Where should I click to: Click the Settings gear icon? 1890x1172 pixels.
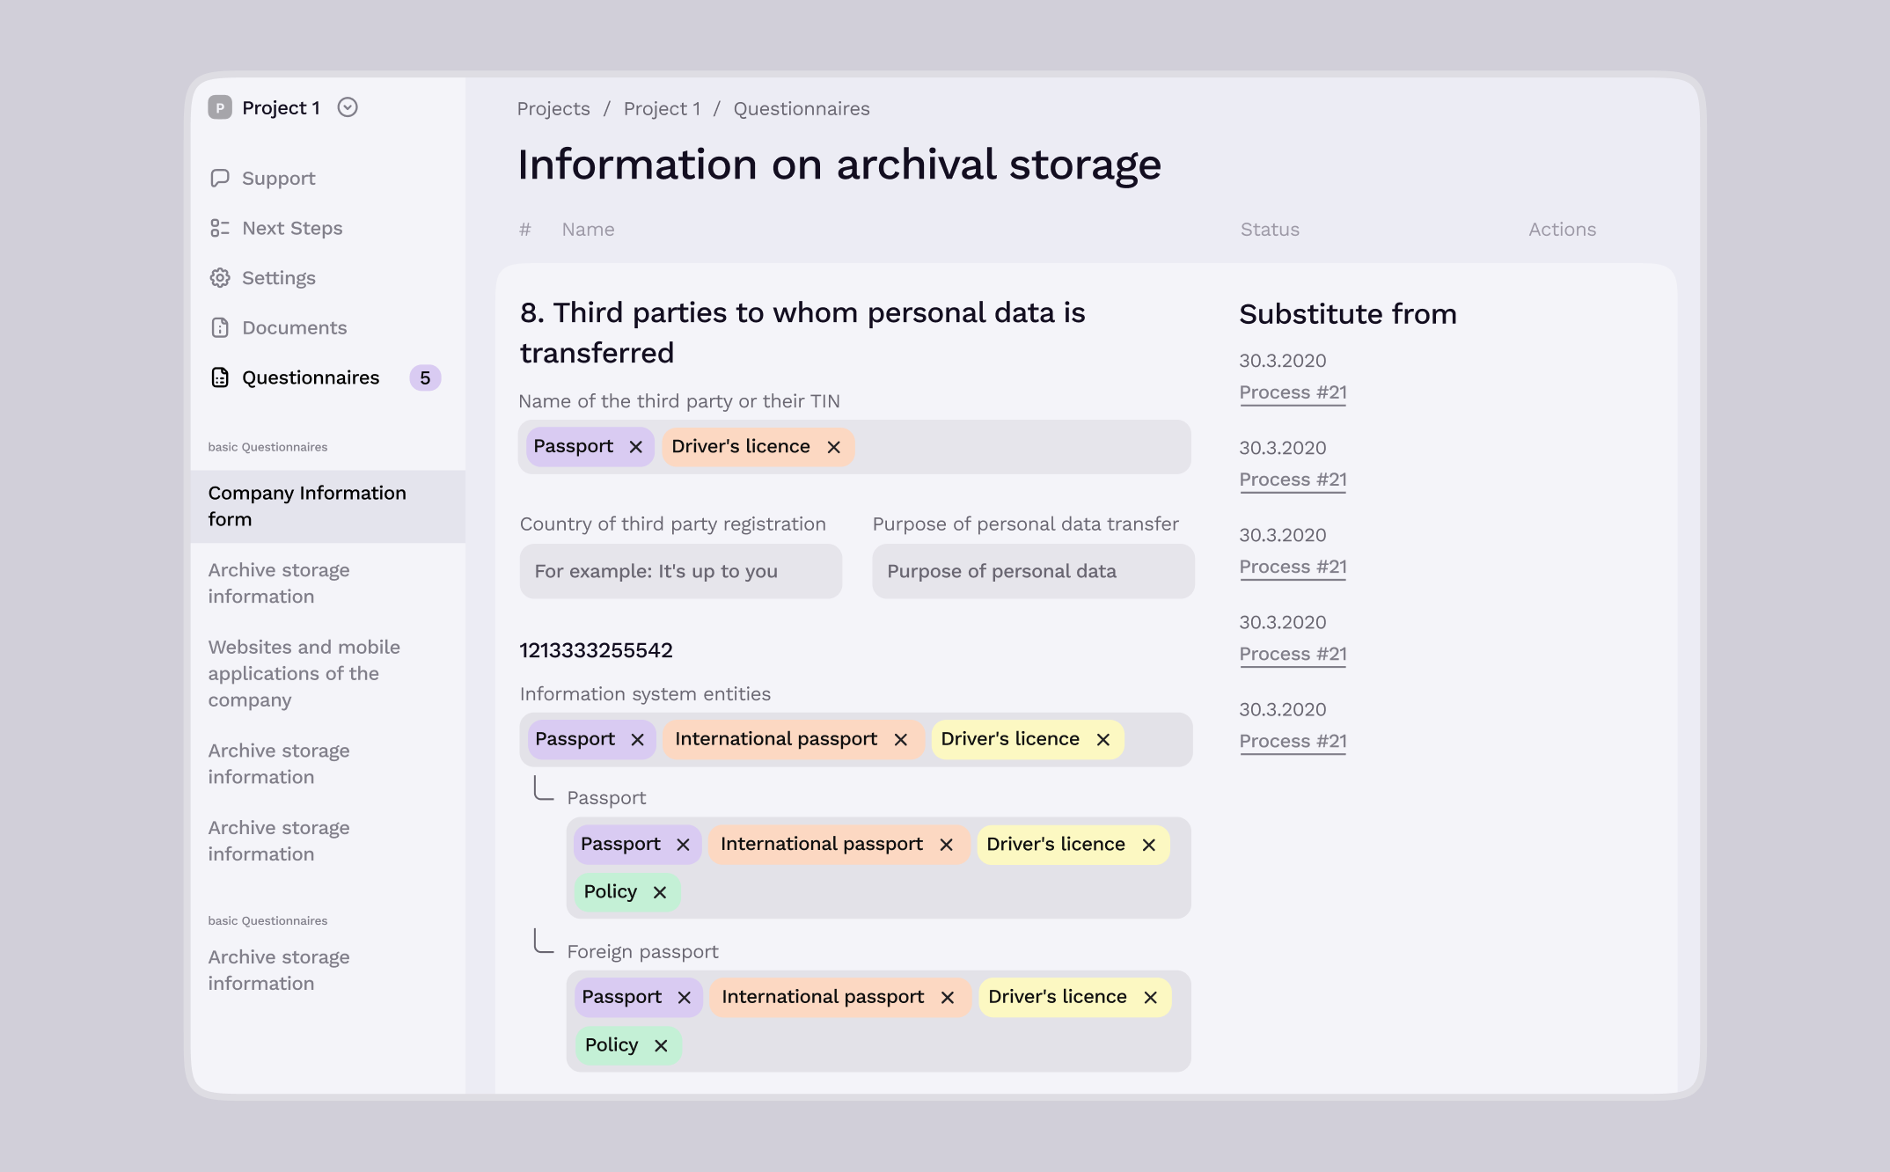220,278
